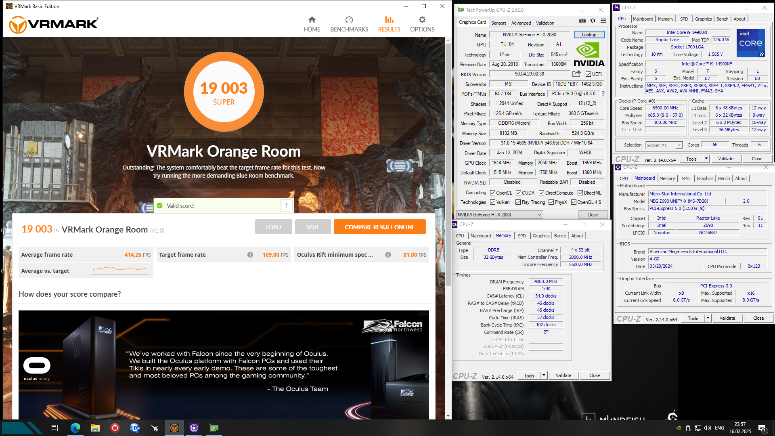
Task: Open the HOME section in VRMark
Action: click(x=312, y=24)
